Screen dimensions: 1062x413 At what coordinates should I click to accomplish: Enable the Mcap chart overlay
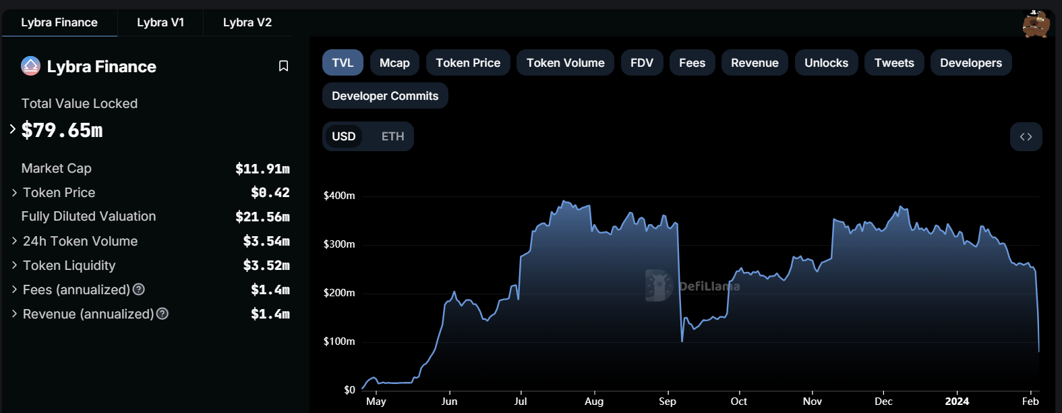(x=394, y=63)
